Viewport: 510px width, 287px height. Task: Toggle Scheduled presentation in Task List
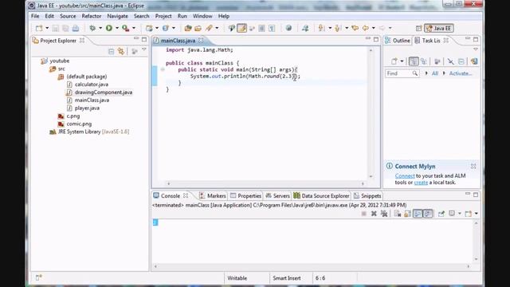pyautogui.click(x=424, y=61)
